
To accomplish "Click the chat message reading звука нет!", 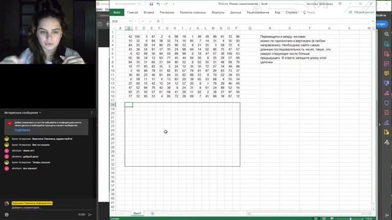I will point(29,151).
